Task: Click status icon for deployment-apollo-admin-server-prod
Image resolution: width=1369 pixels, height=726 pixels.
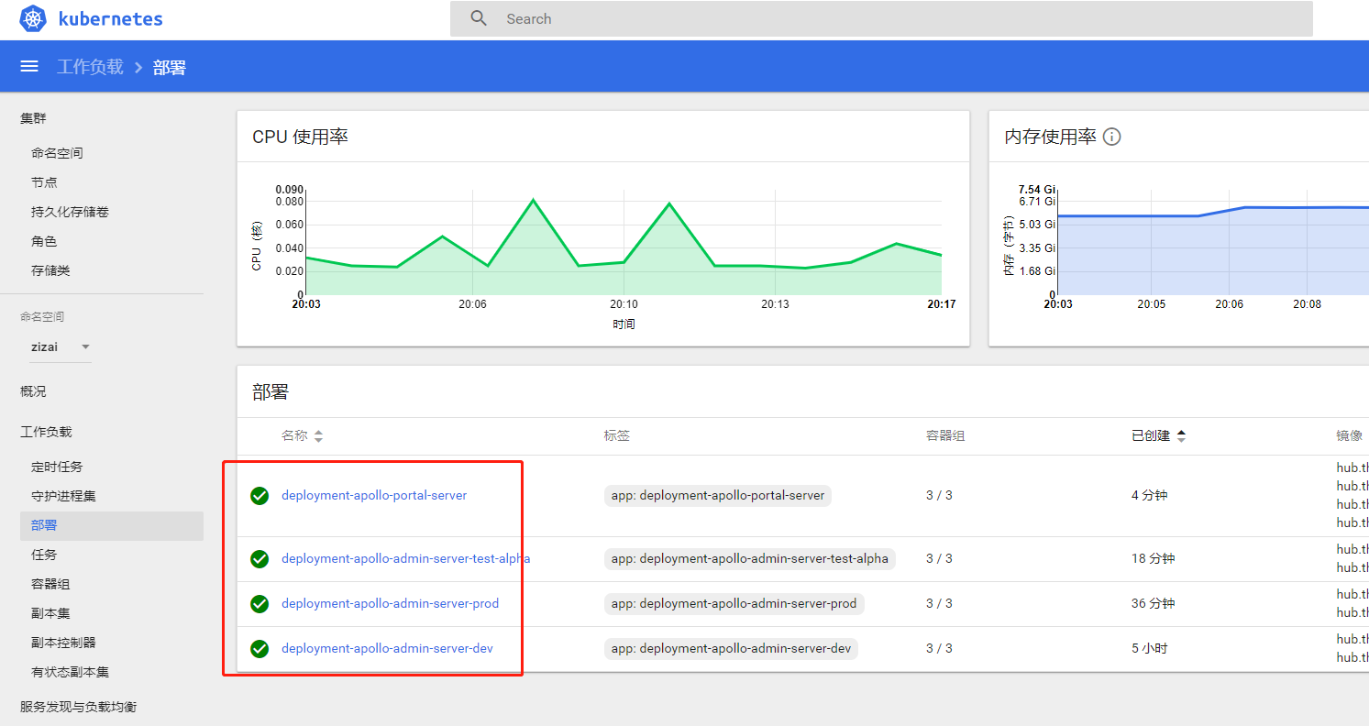Action: pos(259,604)
